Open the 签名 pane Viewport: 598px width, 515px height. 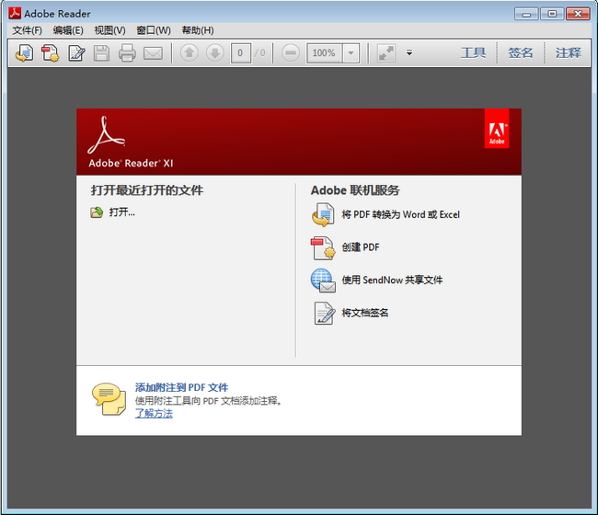pyautogui.click(x=520, y=53)
